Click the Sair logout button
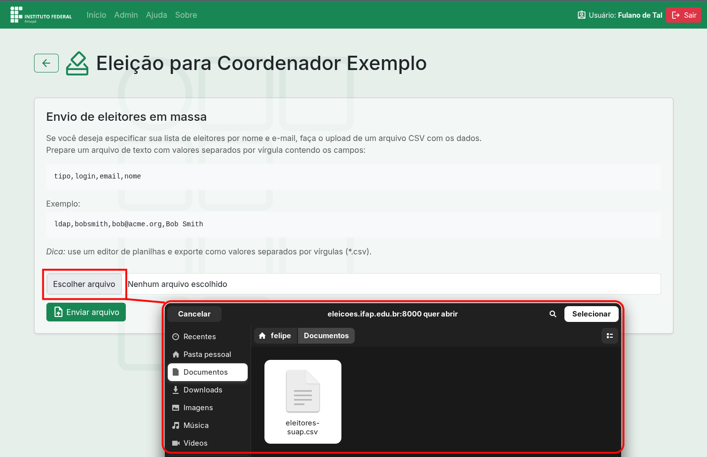 [683, 15]
